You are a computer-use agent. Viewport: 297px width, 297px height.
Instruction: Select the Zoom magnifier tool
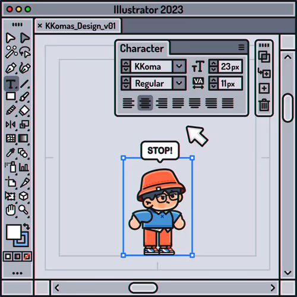(x=24, y=210)
